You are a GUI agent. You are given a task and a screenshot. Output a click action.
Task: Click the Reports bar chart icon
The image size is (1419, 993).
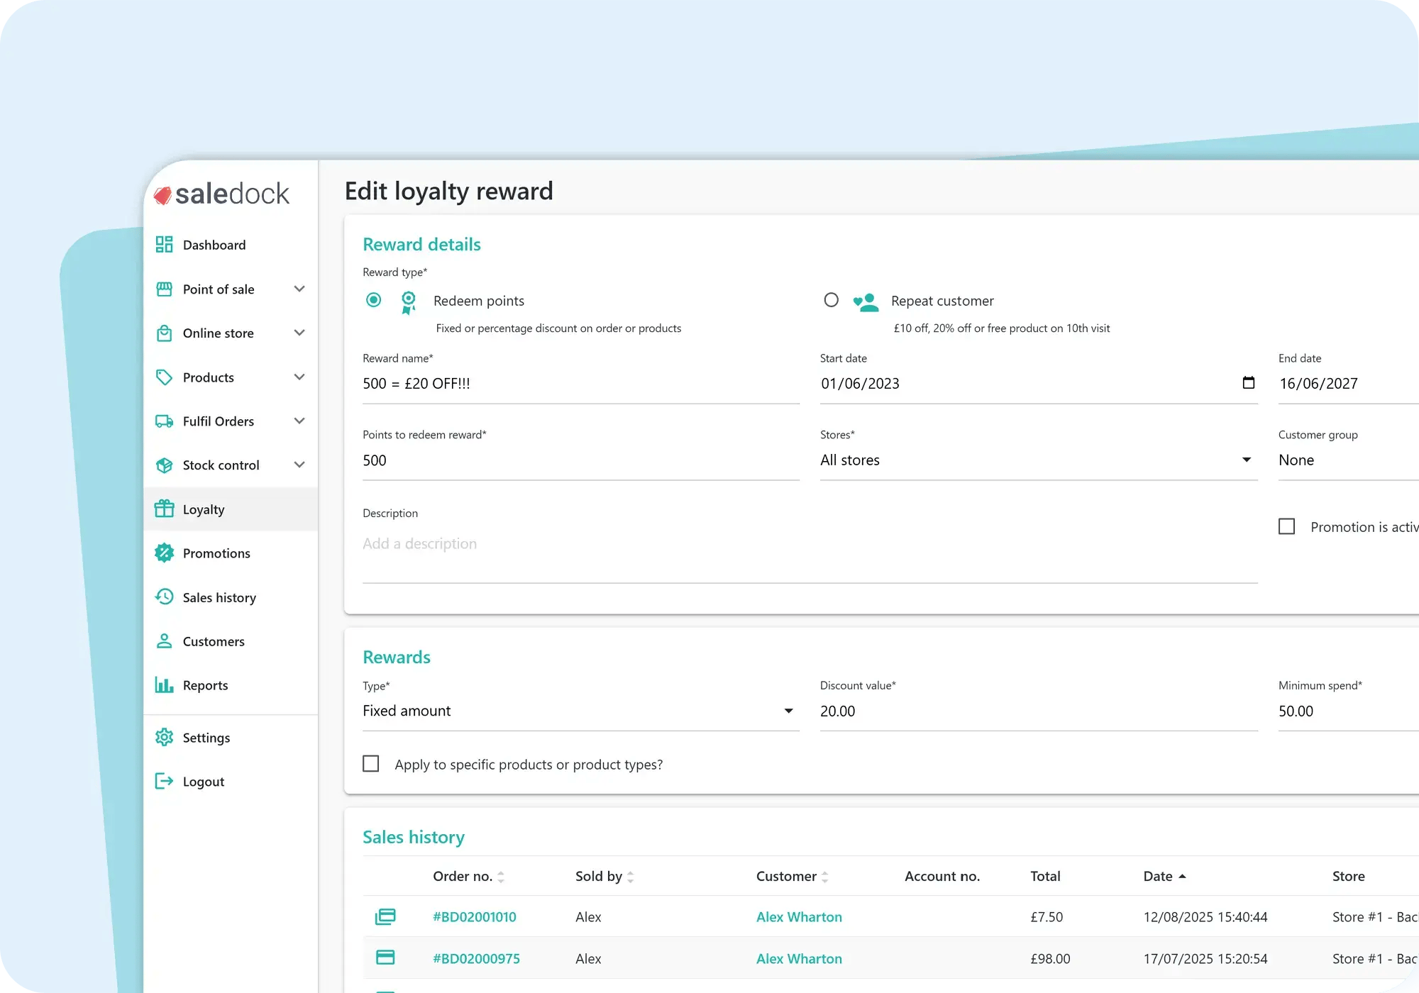pos(164,685)
